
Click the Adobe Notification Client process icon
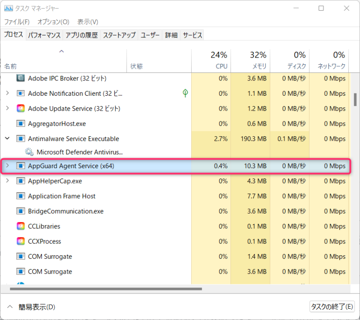[20, 93]
